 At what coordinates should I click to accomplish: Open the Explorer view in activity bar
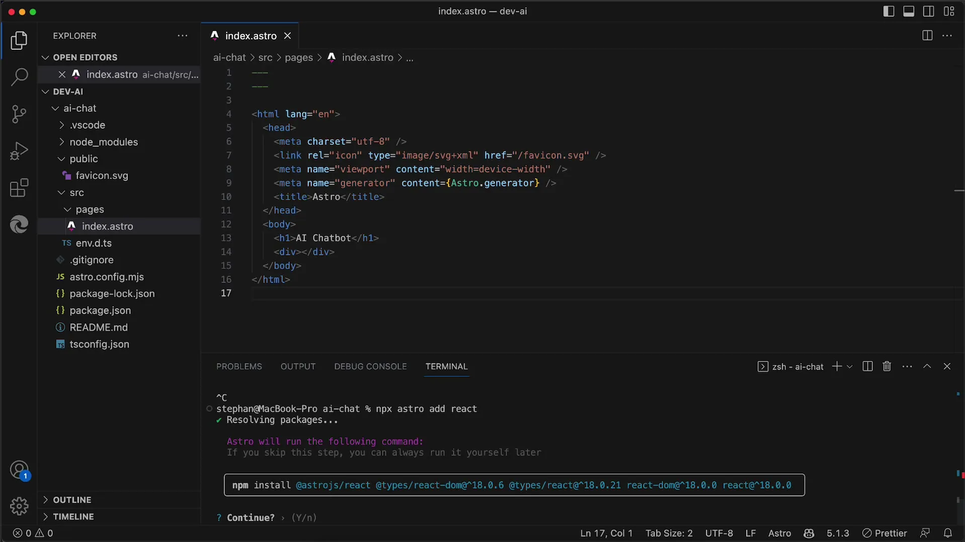tap(19, 41)
